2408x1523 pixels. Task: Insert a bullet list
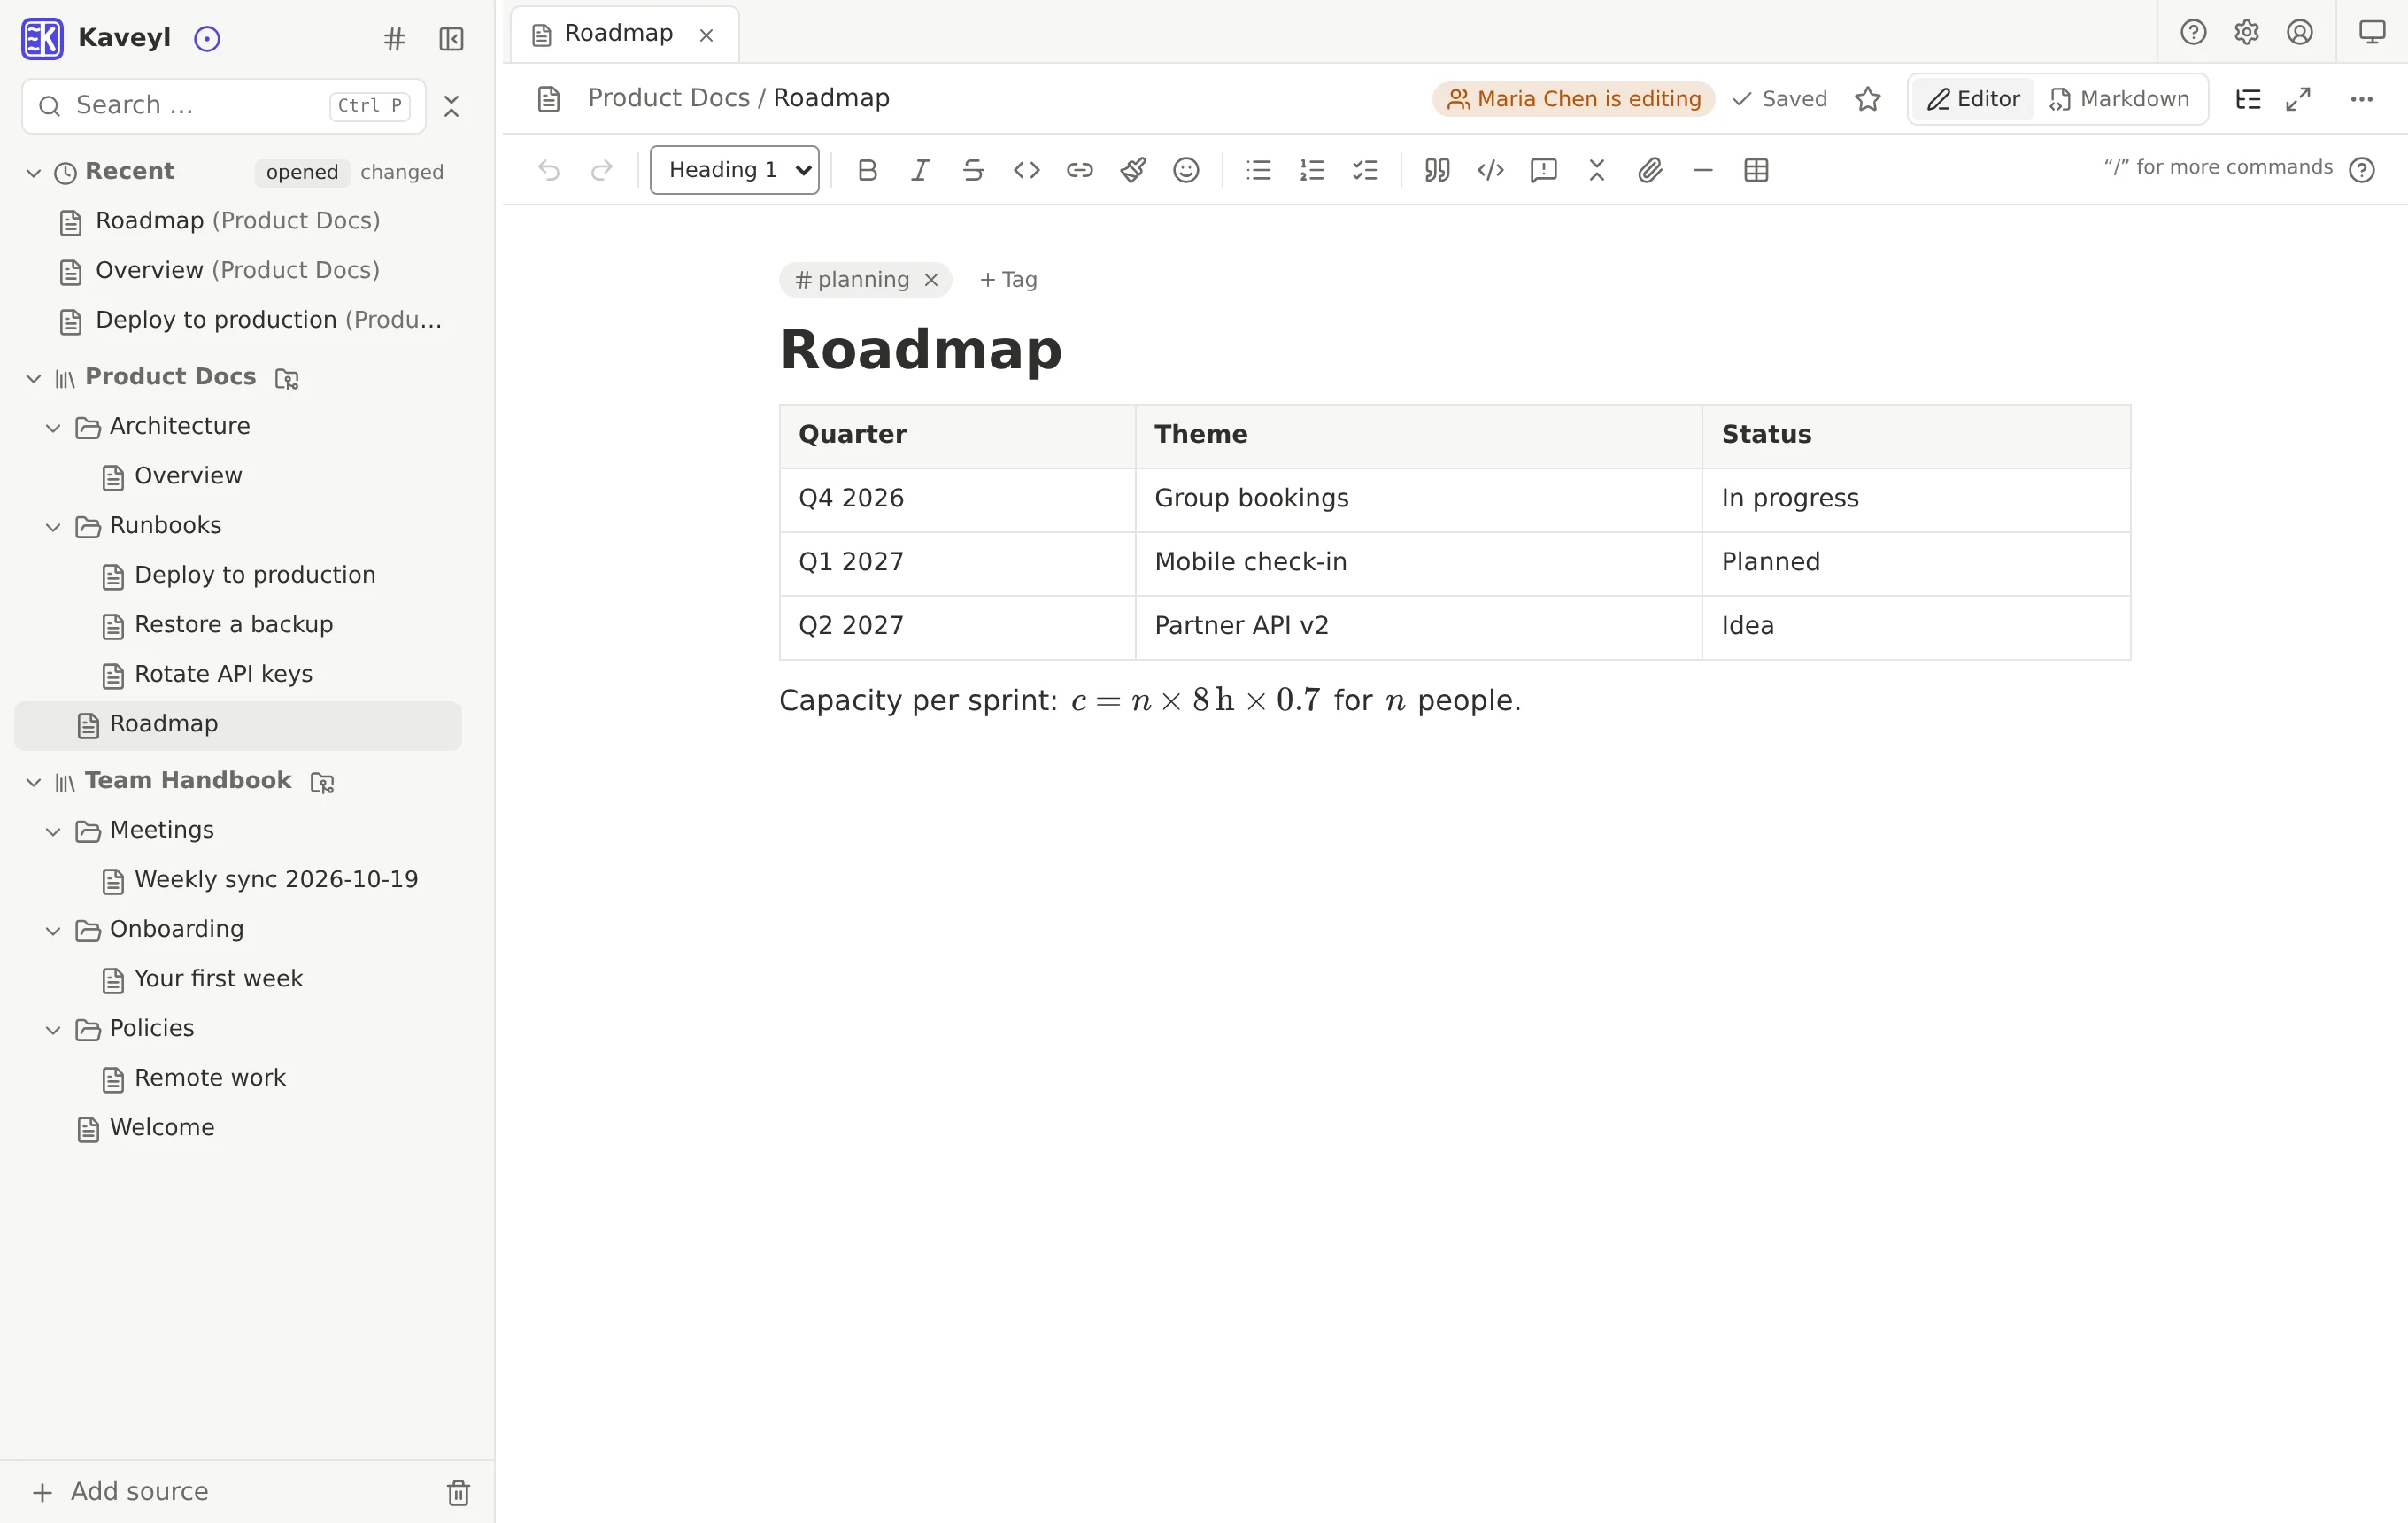[1258, 170]
